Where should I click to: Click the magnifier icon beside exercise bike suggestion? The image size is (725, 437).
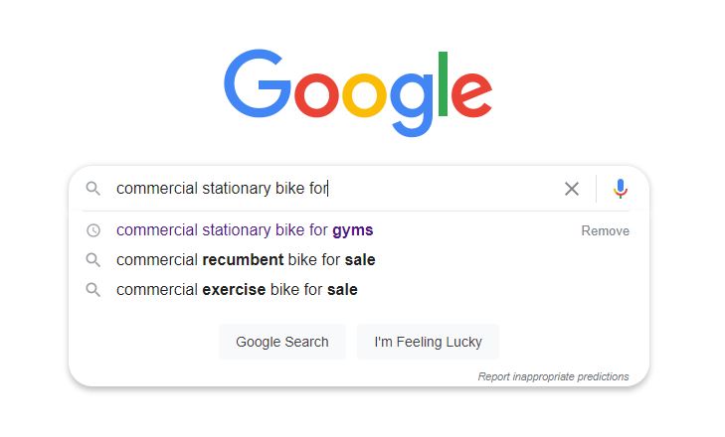coord(92,290)
